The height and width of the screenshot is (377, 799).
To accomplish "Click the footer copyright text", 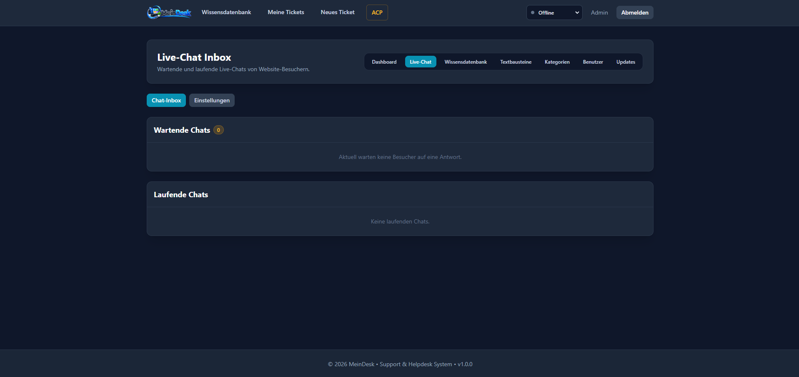I will (x=400, y=364).
